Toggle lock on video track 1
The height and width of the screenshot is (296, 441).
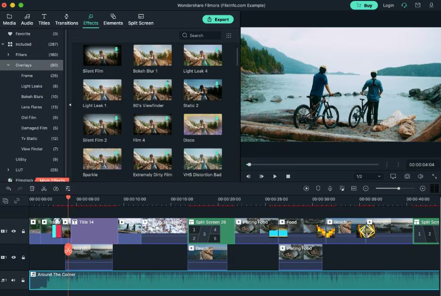click(x=23, y=258)
